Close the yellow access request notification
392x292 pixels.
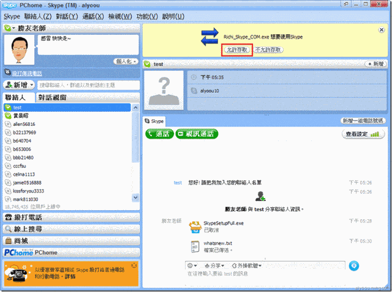(381, 30)
